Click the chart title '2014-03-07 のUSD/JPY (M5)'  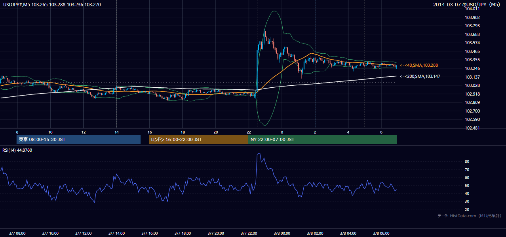point(467,4)
